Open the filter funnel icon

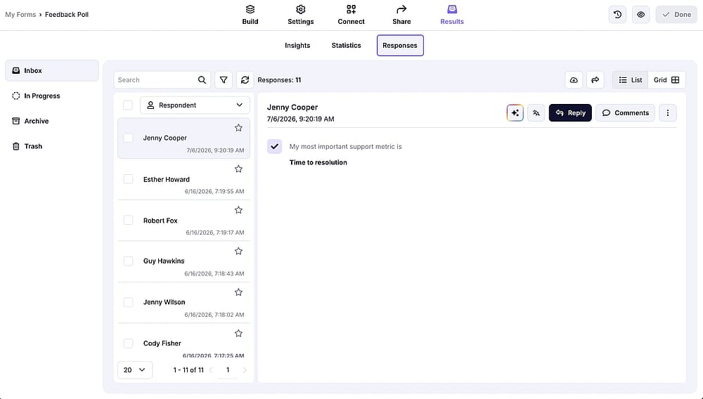(224, 79)
